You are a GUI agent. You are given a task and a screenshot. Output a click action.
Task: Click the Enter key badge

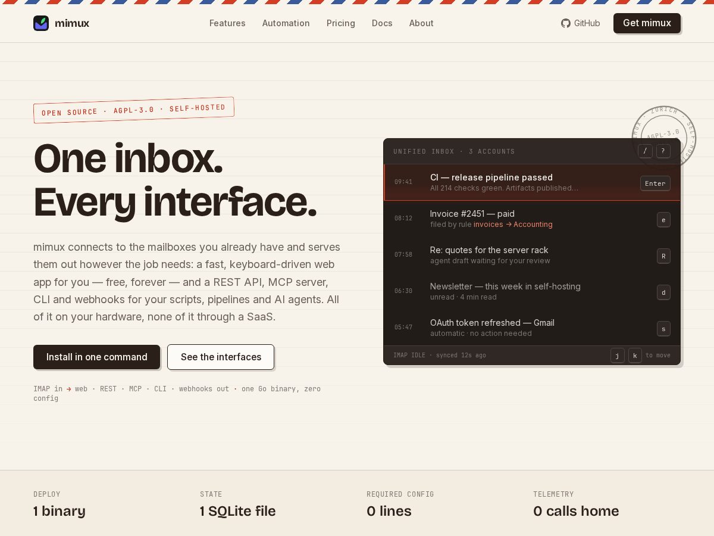(655, 183)
